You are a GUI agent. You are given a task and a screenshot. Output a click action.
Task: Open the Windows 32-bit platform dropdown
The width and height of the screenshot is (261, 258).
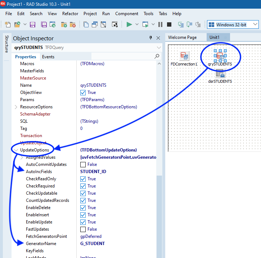(255, 24)
